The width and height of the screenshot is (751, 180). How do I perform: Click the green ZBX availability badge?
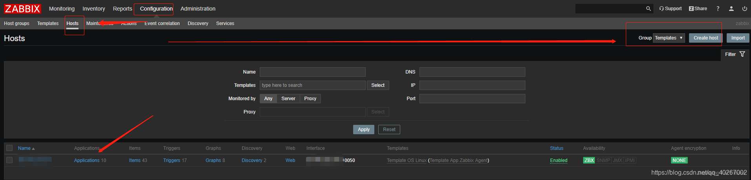pos(589,160)
